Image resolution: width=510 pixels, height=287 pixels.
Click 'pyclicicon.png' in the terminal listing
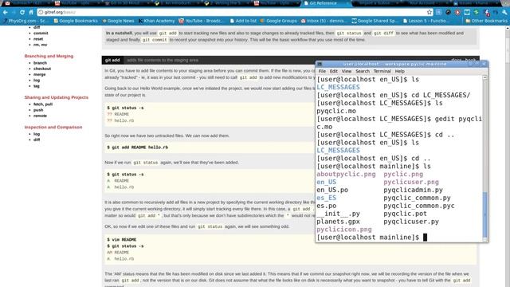point(344,230)
